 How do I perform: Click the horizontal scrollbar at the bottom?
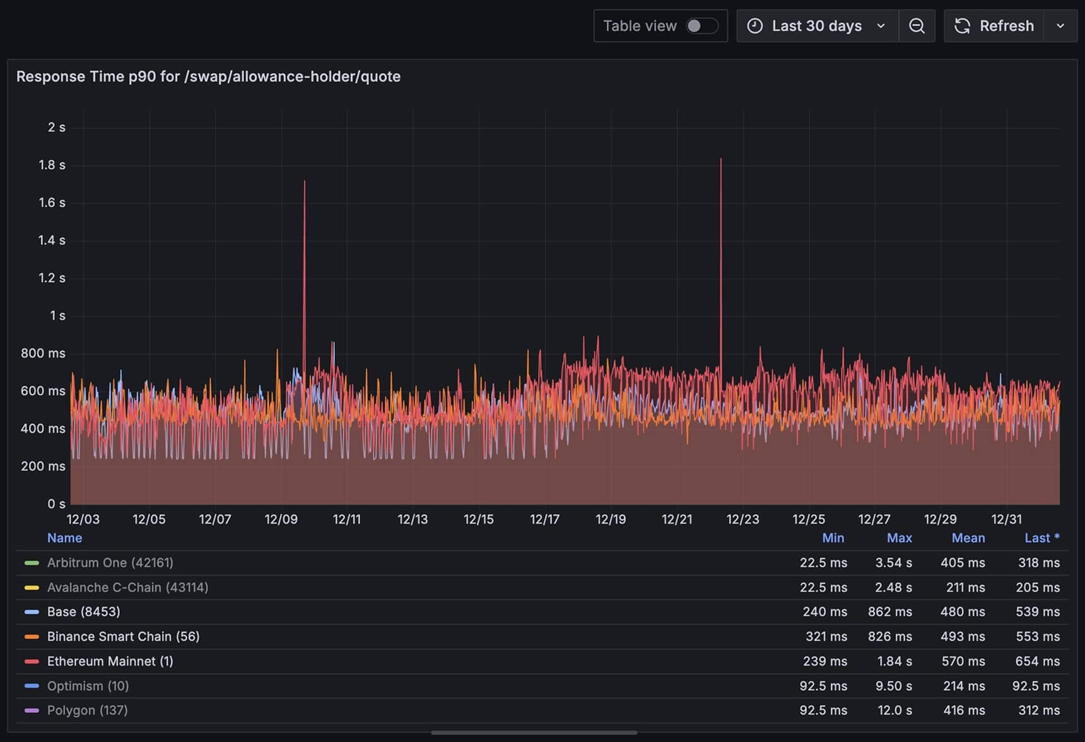[x=533, y=733]
